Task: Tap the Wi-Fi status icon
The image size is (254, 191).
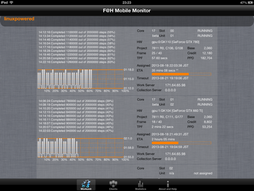Action: [x=11, y=2]
